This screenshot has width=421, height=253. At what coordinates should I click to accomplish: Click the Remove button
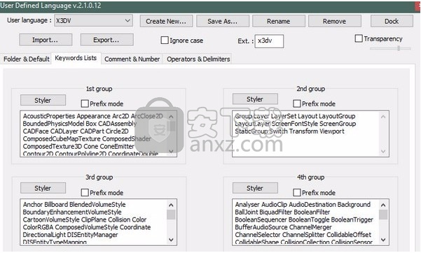point(335,21)
